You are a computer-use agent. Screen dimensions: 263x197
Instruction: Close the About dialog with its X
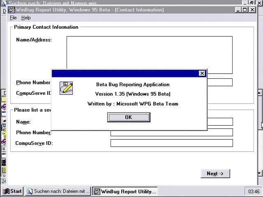tap(202, 73)
